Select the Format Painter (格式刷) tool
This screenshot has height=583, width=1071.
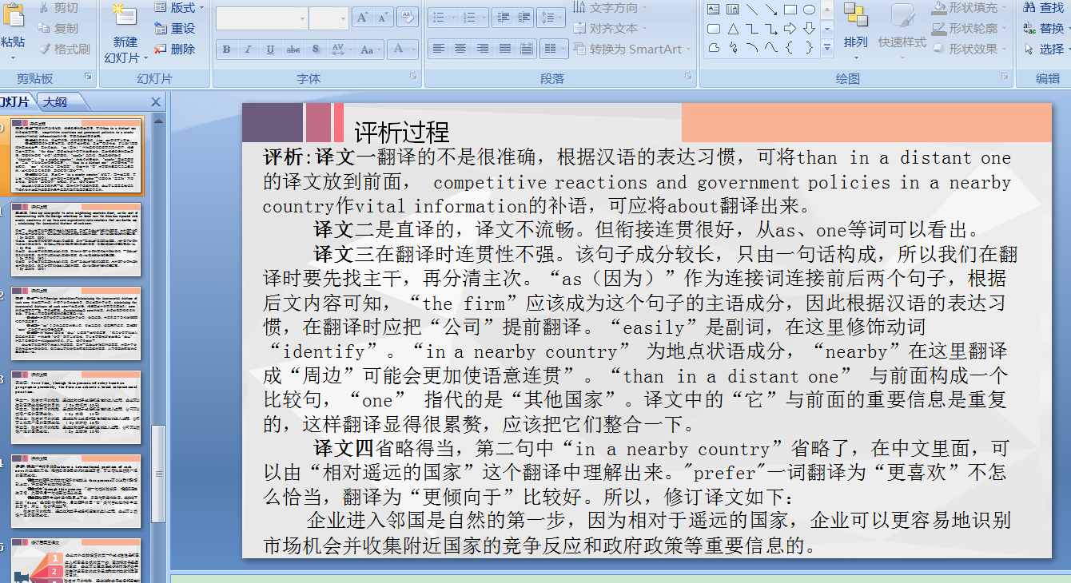tap(64, 49)
